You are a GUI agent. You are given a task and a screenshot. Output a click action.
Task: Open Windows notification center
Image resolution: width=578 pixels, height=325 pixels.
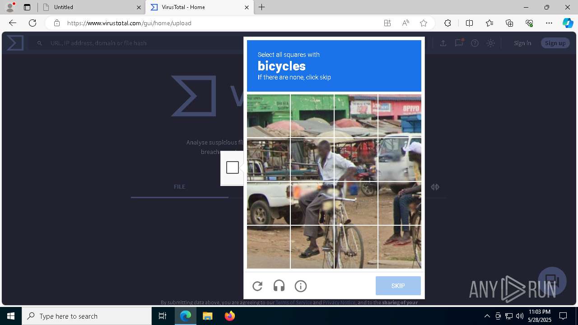(564, 316)
